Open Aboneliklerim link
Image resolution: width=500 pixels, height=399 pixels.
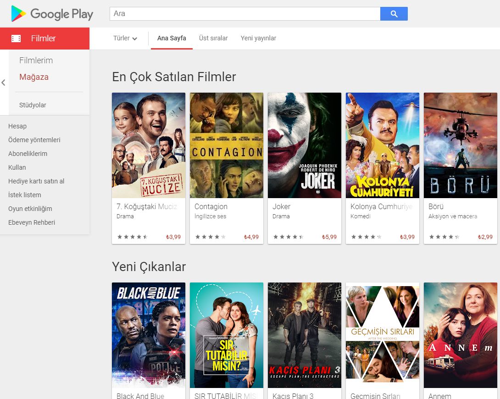28,153
